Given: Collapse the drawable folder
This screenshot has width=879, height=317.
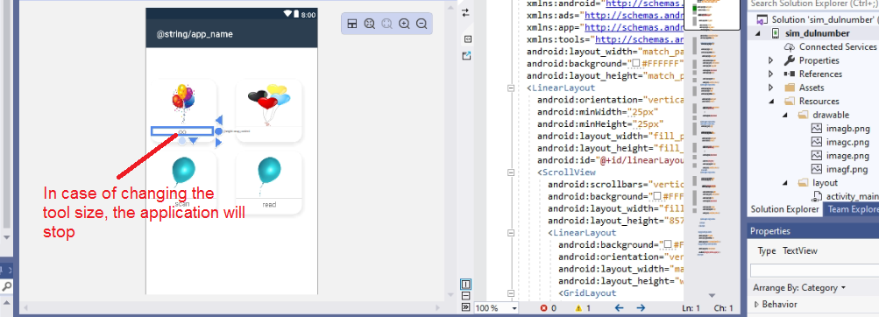Looking at the screenshot, I should tap(784, 115).
